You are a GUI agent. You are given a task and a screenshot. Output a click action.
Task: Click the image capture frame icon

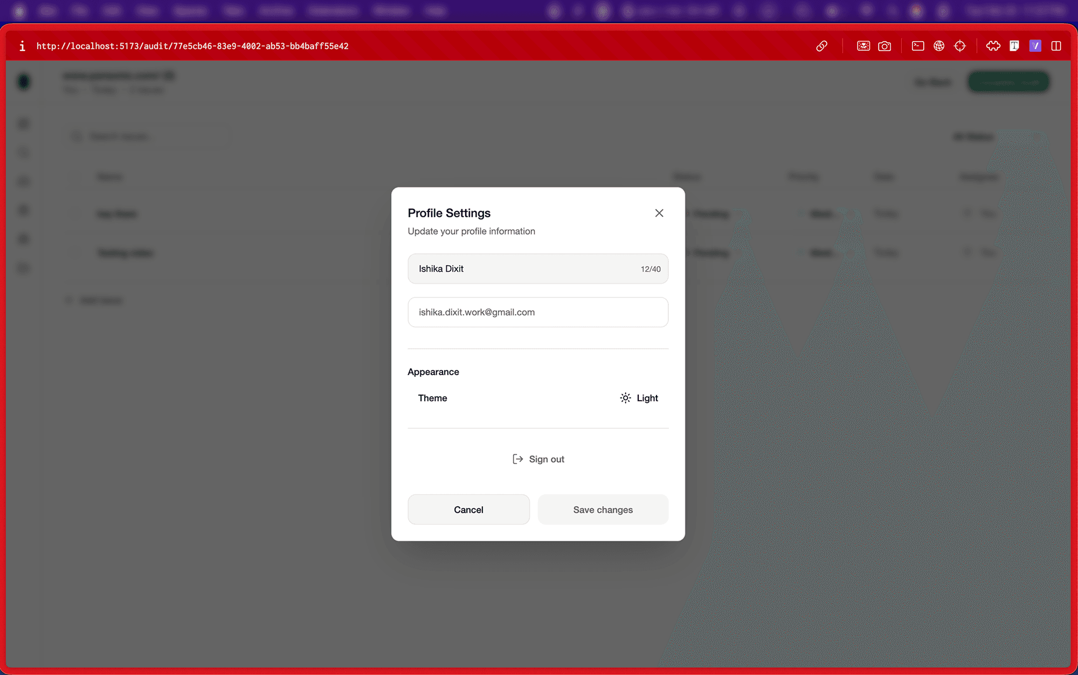click(863, 46)
